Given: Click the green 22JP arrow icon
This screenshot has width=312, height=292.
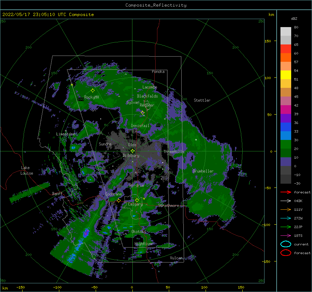Looking at the screenshot, I should pos(286,227).
